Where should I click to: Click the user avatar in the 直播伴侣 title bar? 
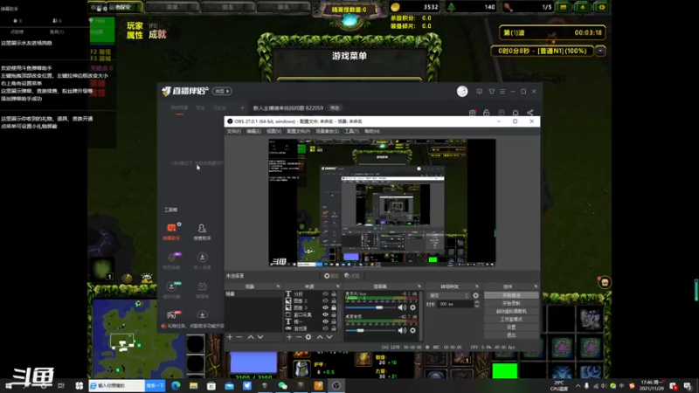coord(462,92)
